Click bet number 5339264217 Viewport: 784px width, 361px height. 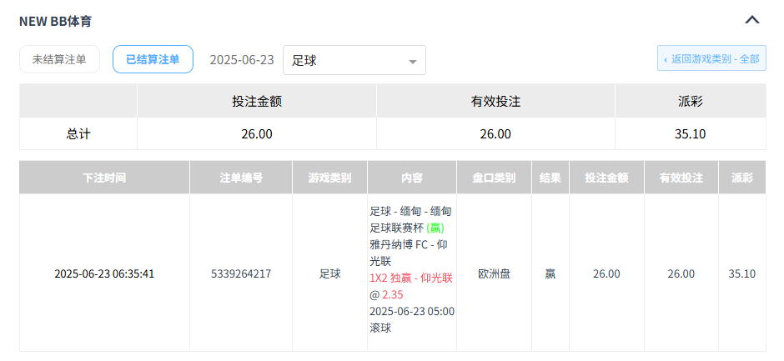(241, 273)
